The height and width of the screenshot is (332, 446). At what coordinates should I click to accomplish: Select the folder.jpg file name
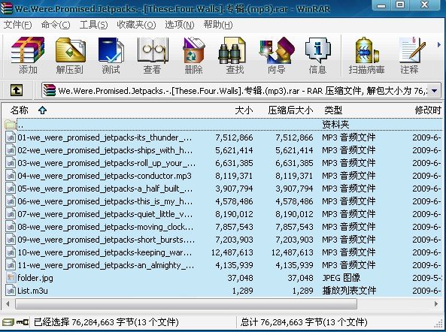point(35,278)
